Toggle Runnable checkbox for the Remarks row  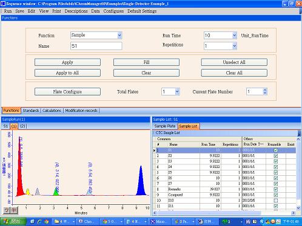point(275,189)
